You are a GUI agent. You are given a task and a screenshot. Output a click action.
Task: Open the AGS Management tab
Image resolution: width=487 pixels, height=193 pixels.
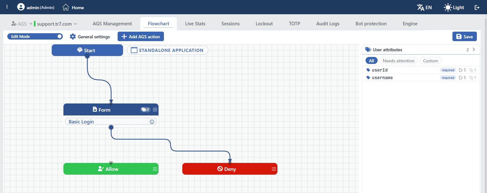point(112,24)
